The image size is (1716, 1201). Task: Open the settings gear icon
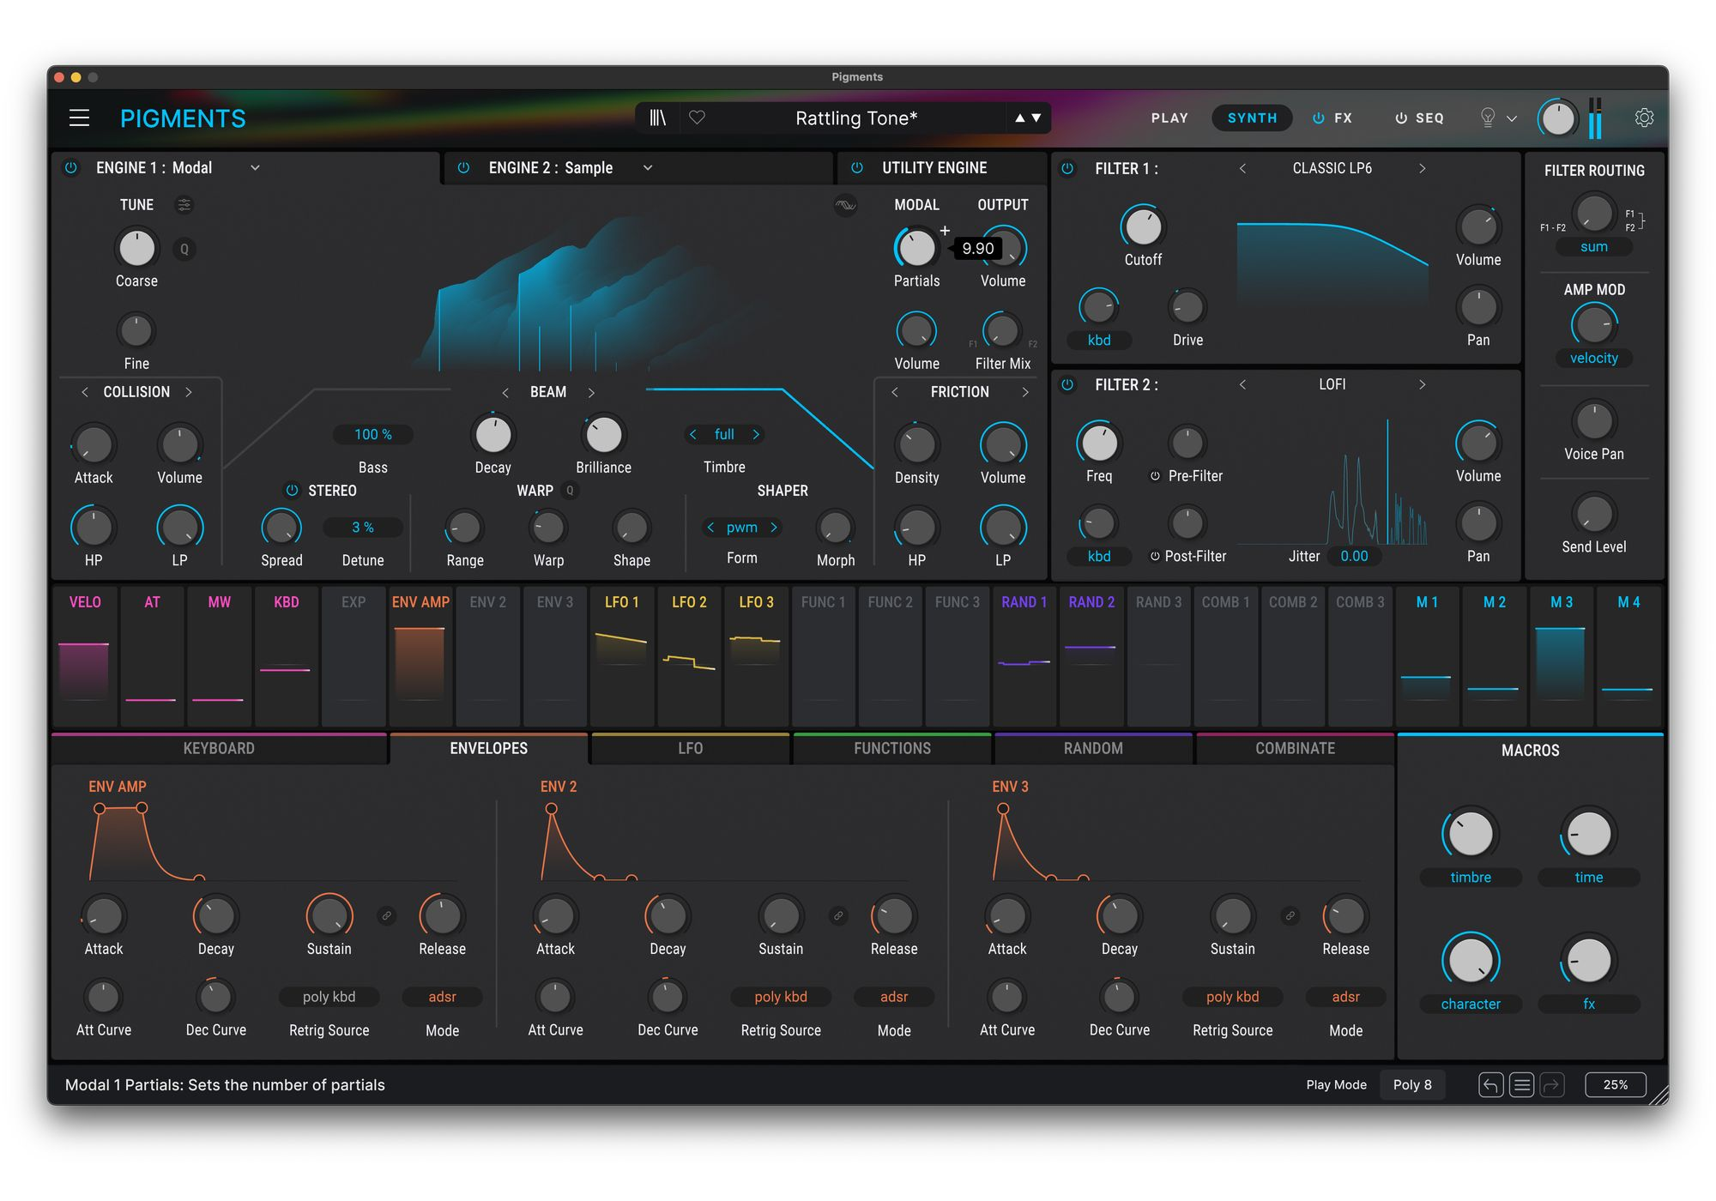pos(1644,118)
